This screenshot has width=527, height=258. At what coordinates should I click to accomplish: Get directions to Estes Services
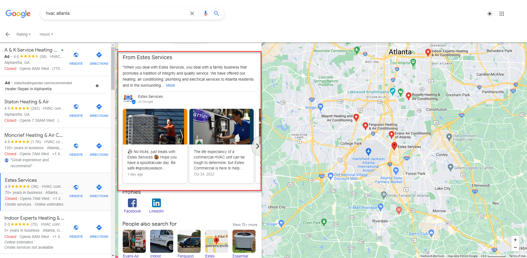tap(99, 187)
